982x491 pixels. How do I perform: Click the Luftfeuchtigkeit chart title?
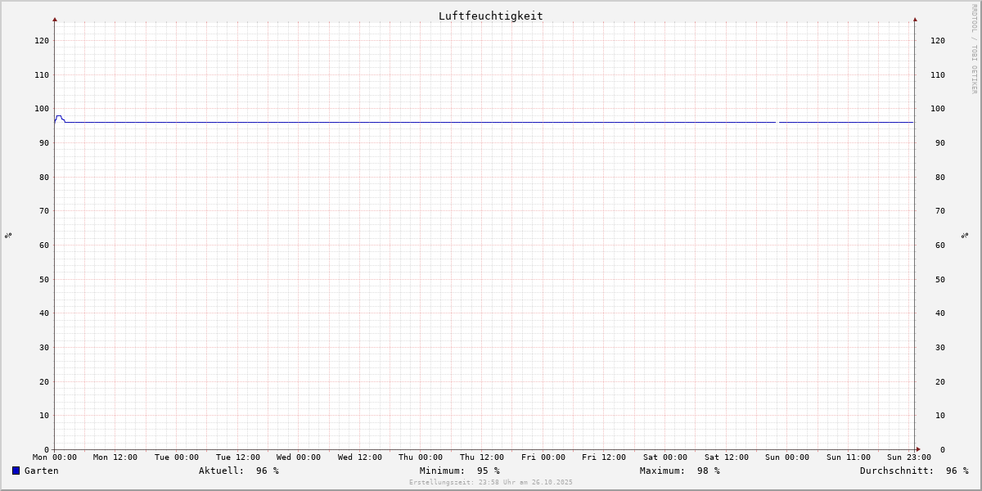click(490, 16)
